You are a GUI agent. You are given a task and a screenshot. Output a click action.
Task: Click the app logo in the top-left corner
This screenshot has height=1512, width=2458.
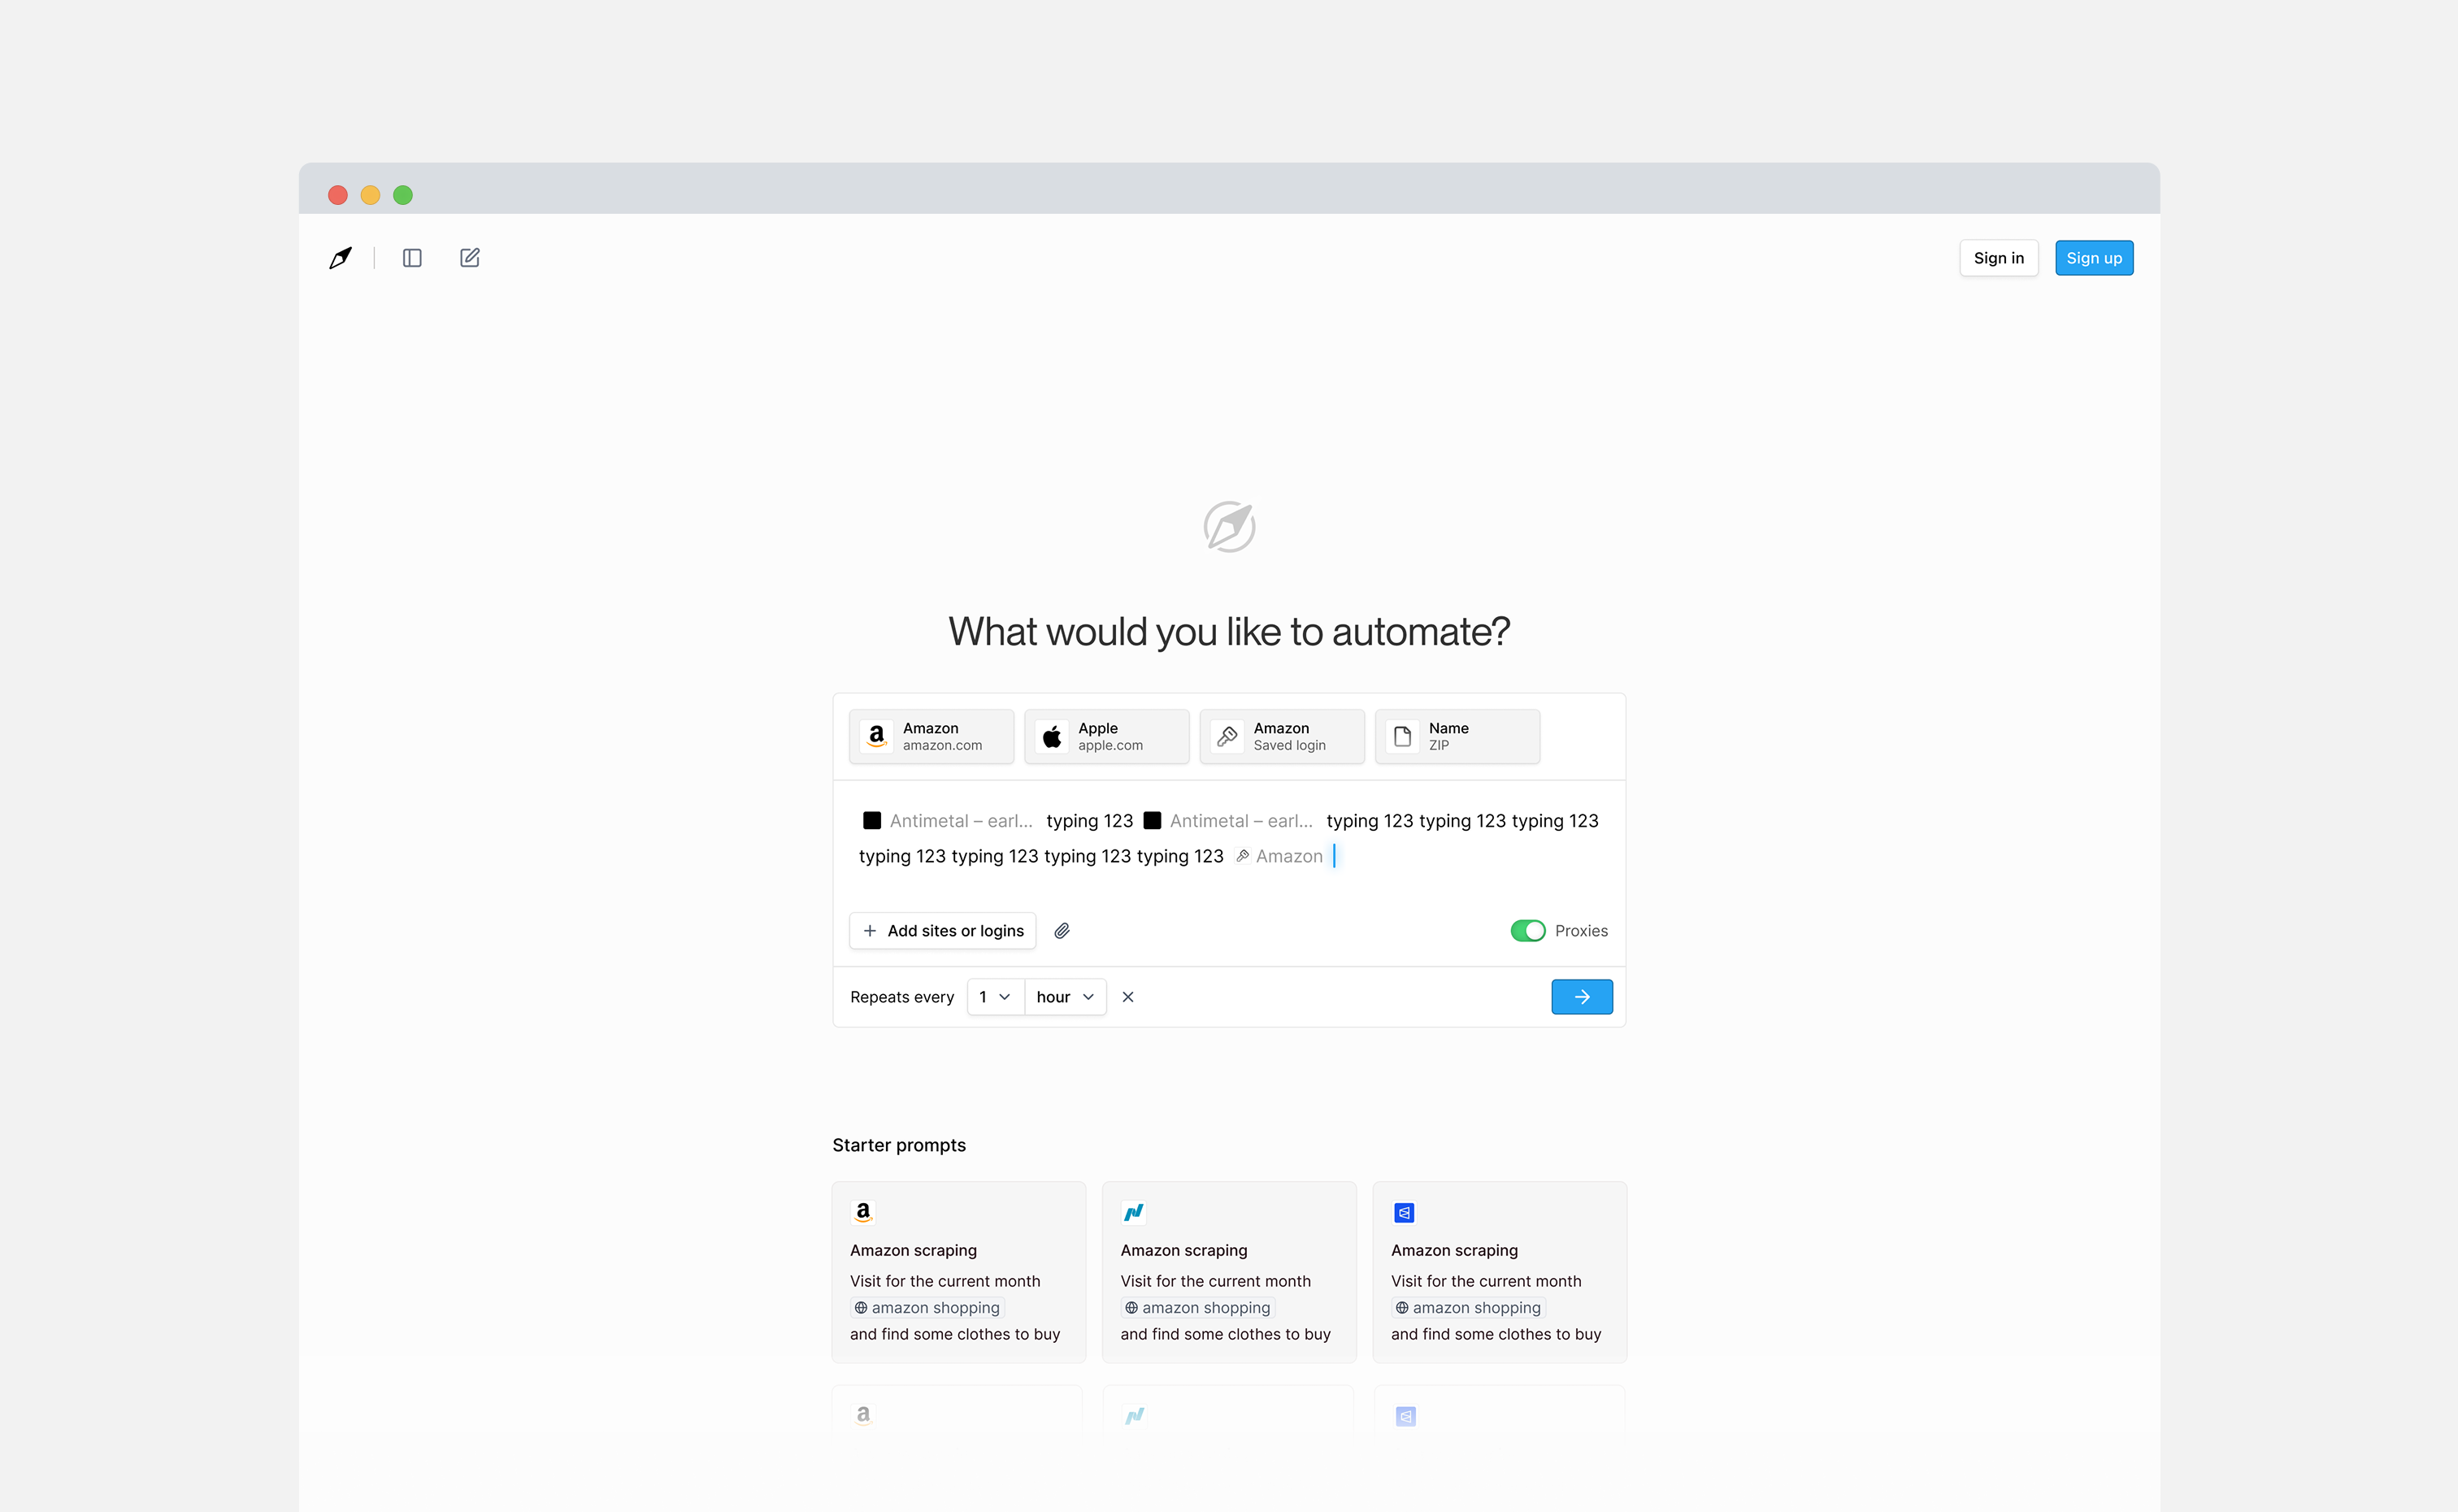coord(340,258)
